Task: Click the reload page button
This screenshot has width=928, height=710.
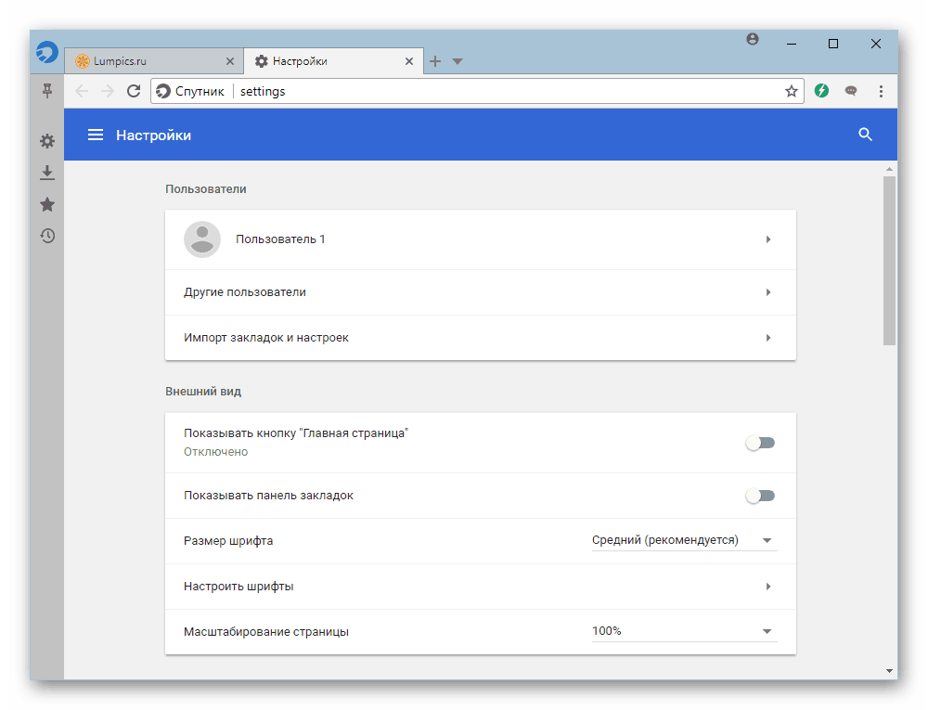Action: 134,91
